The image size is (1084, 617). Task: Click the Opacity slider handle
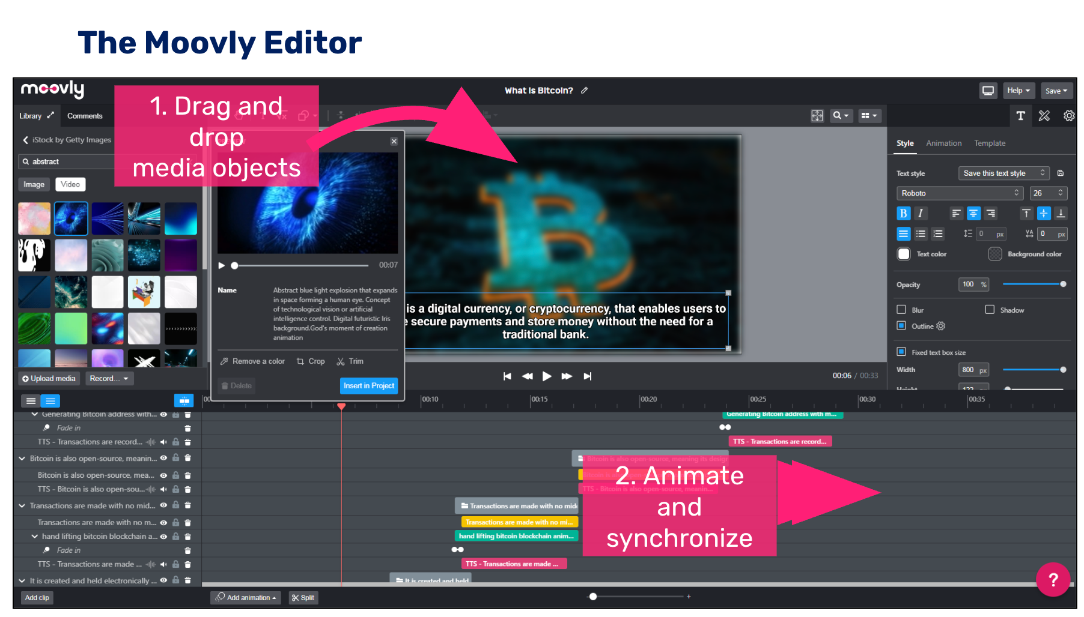pyautogui.click(x=1063, y=284)
